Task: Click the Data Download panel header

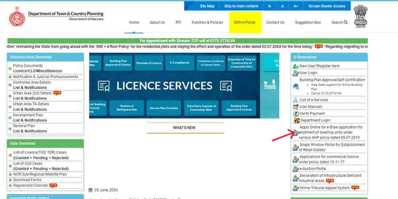Action: tap(45, 143)
